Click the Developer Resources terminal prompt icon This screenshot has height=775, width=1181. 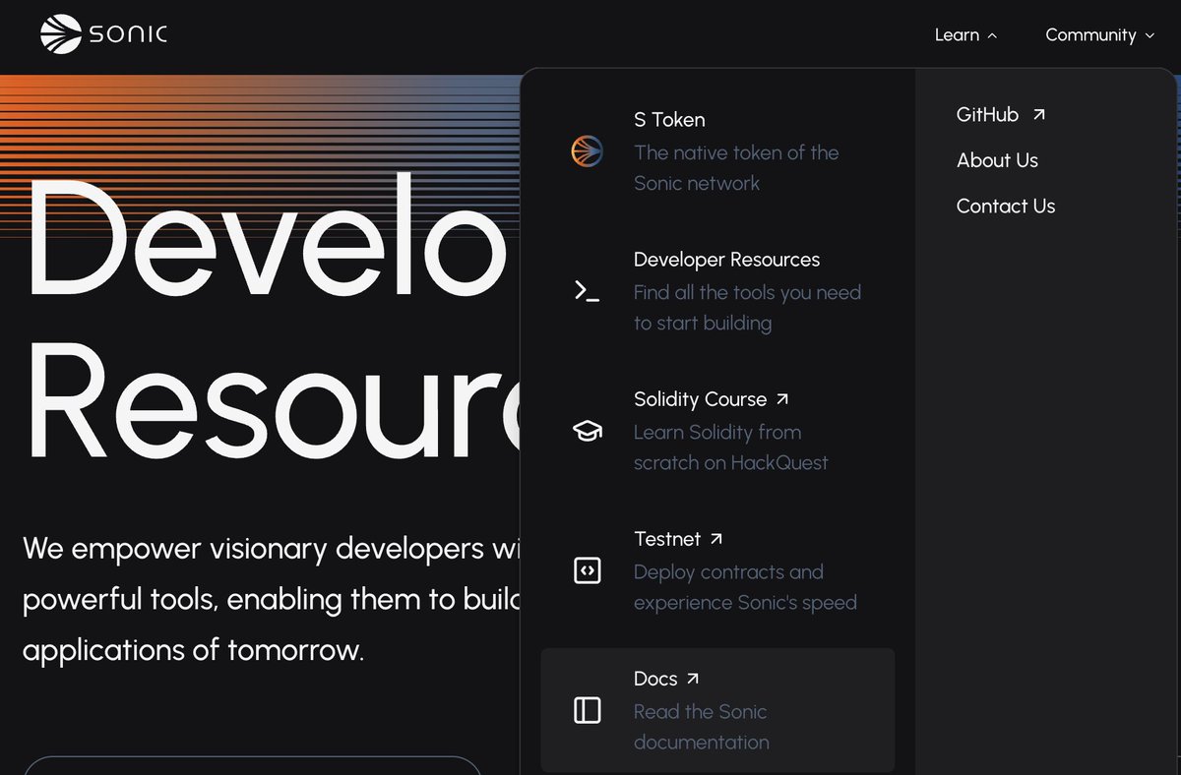[x=587, y=290]
